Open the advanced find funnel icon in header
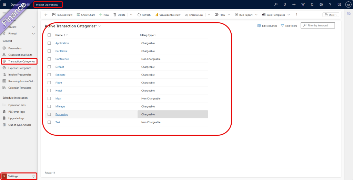 click(x=303, y=4)
